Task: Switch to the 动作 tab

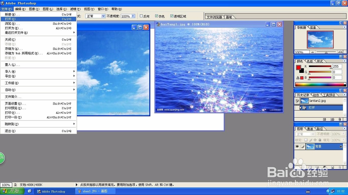Action: point(316,95)
